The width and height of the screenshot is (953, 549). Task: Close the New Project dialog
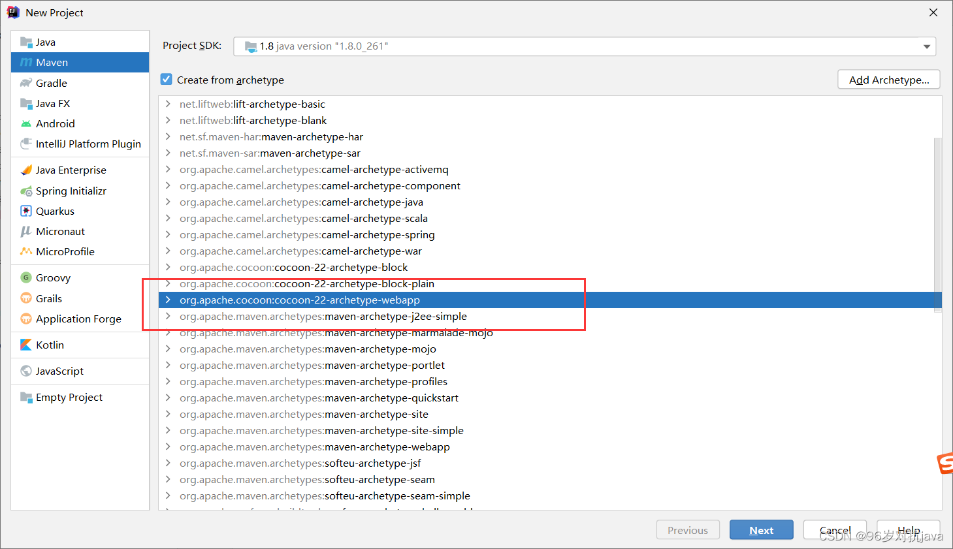(x=933, y=12)
